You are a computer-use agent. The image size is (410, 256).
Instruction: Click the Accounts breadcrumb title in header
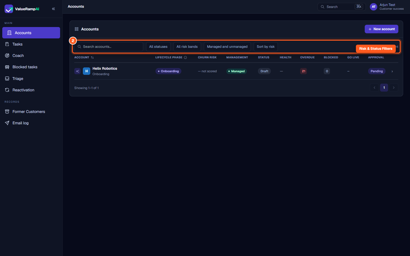(x=76, y=7)
